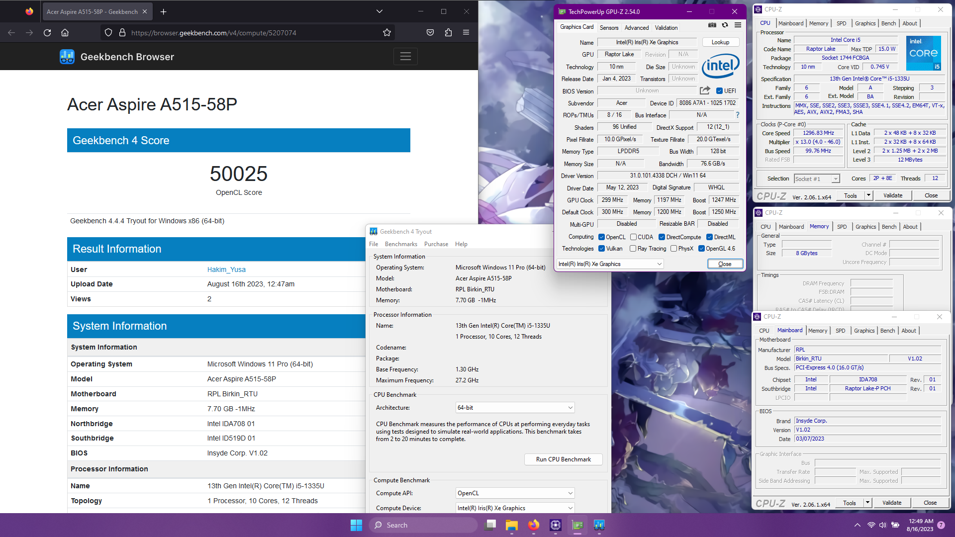Open a new Firefox tab with plus icon
The image size is (955, 537).
click(x=164, y=11)
